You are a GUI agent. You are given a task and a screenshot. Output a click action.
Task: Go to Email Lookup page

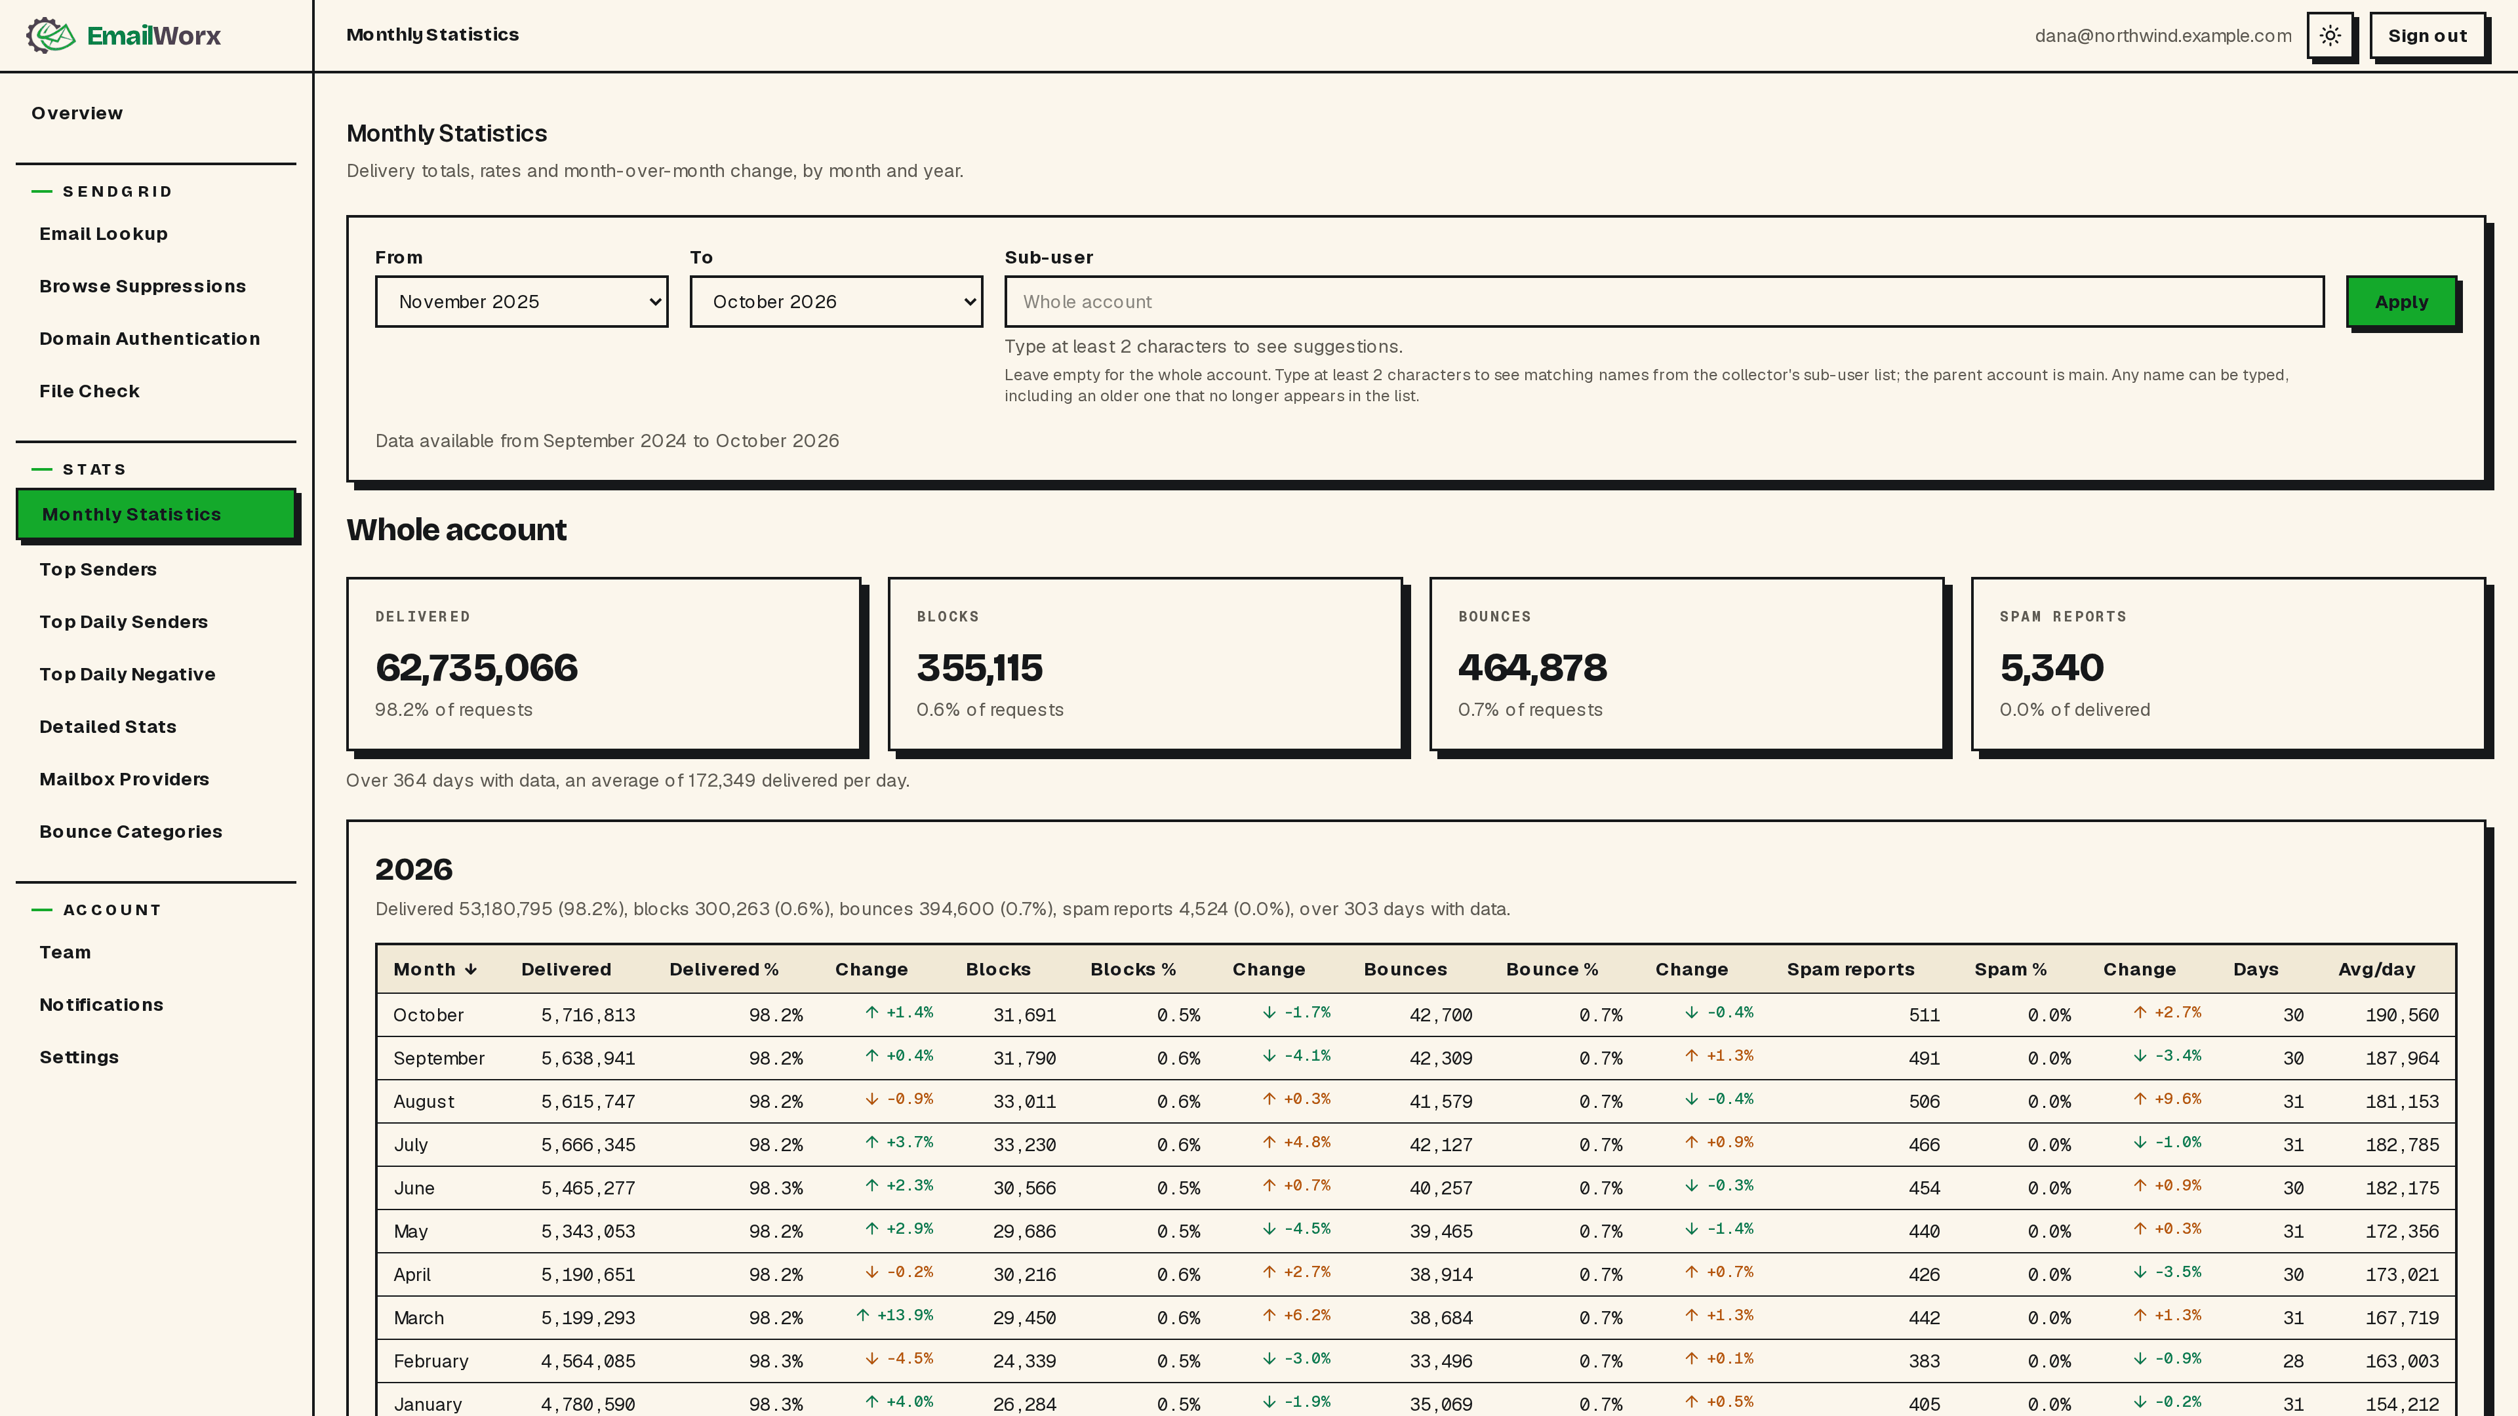click(104, 233)
